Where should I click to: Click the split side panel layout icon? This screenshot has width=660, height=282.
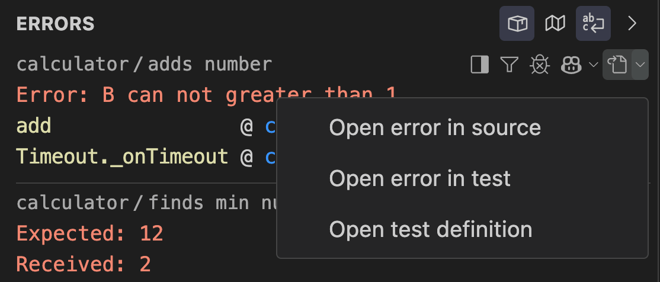tap(479, 65)
